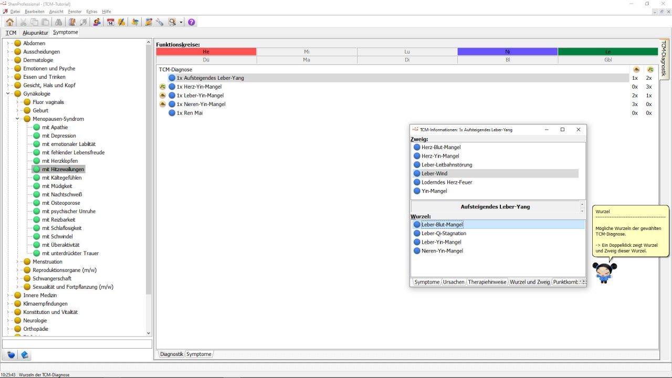Open the Extras menu

point(91,11)
